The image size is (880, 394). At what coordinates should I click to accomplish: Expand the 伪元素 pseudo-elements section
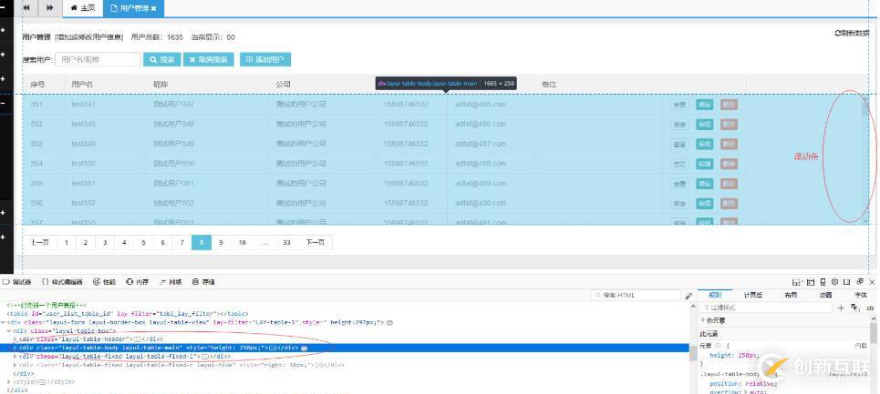(703, 320)
